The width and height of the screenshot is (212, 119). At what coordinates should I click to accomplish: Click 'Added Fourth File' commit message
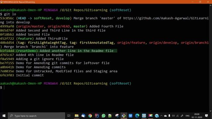[x=106, y=26]
